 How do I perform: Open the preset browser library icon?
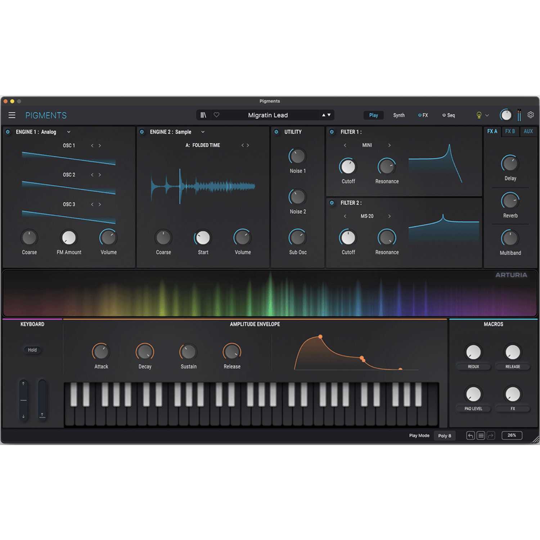[x=203, y=115]
